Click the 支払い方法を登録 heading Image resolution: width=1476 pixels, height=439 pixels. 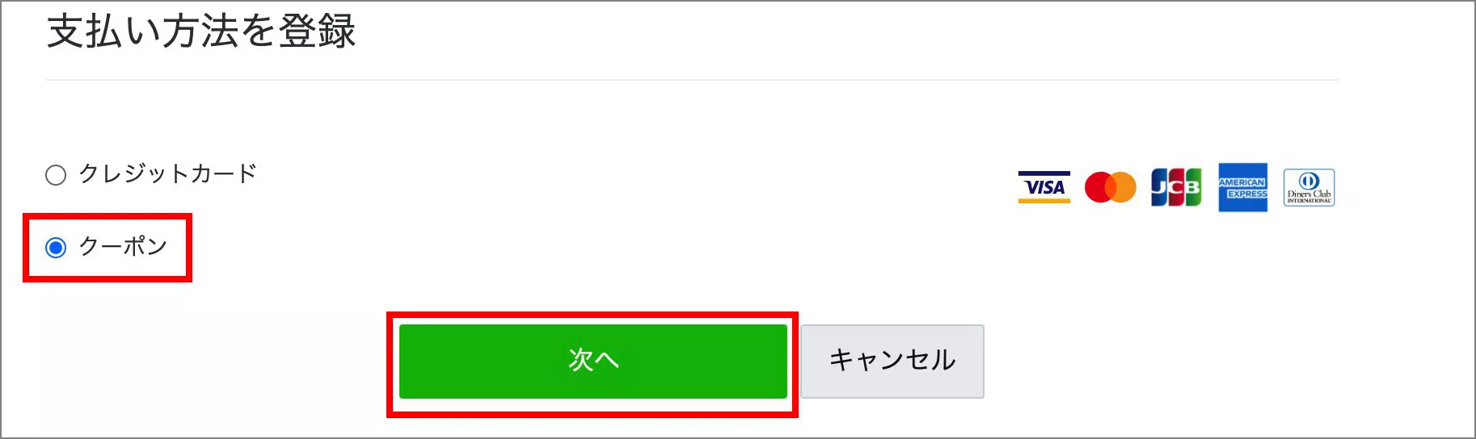[201, 31]
